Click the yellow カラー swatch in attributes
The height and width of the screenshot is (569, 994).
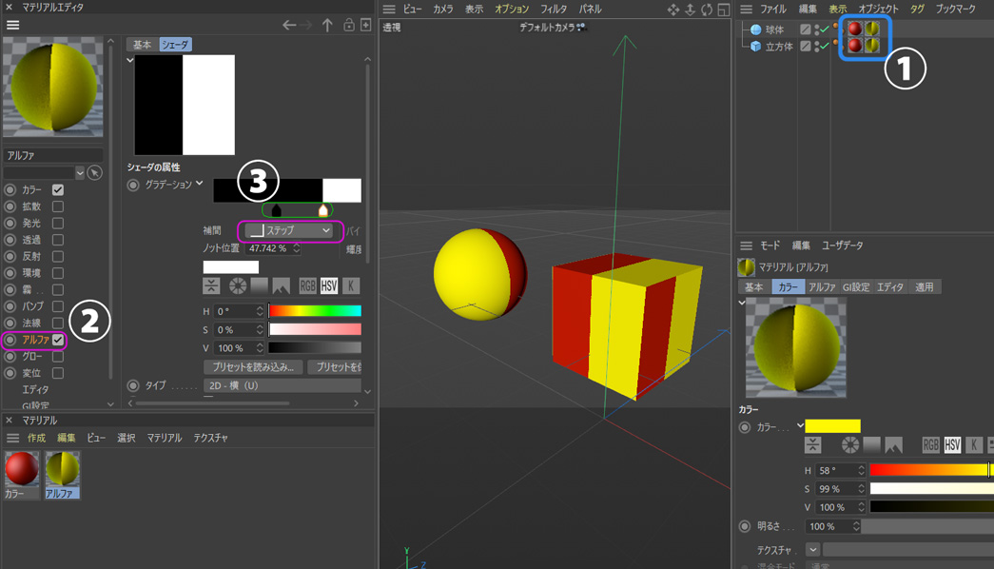[x=832, y=426]
